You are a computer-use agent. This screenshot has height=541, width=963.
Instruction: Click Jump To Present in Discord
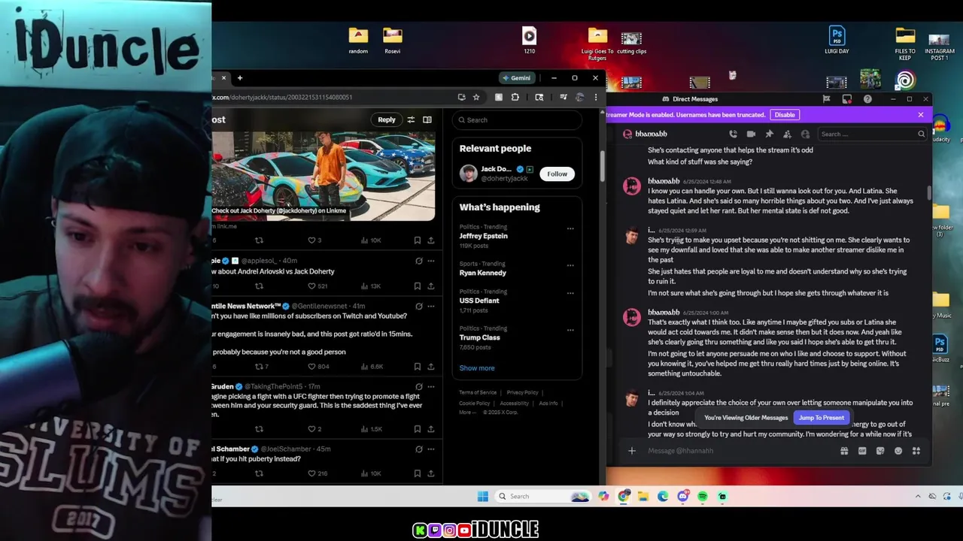[822, 418]
